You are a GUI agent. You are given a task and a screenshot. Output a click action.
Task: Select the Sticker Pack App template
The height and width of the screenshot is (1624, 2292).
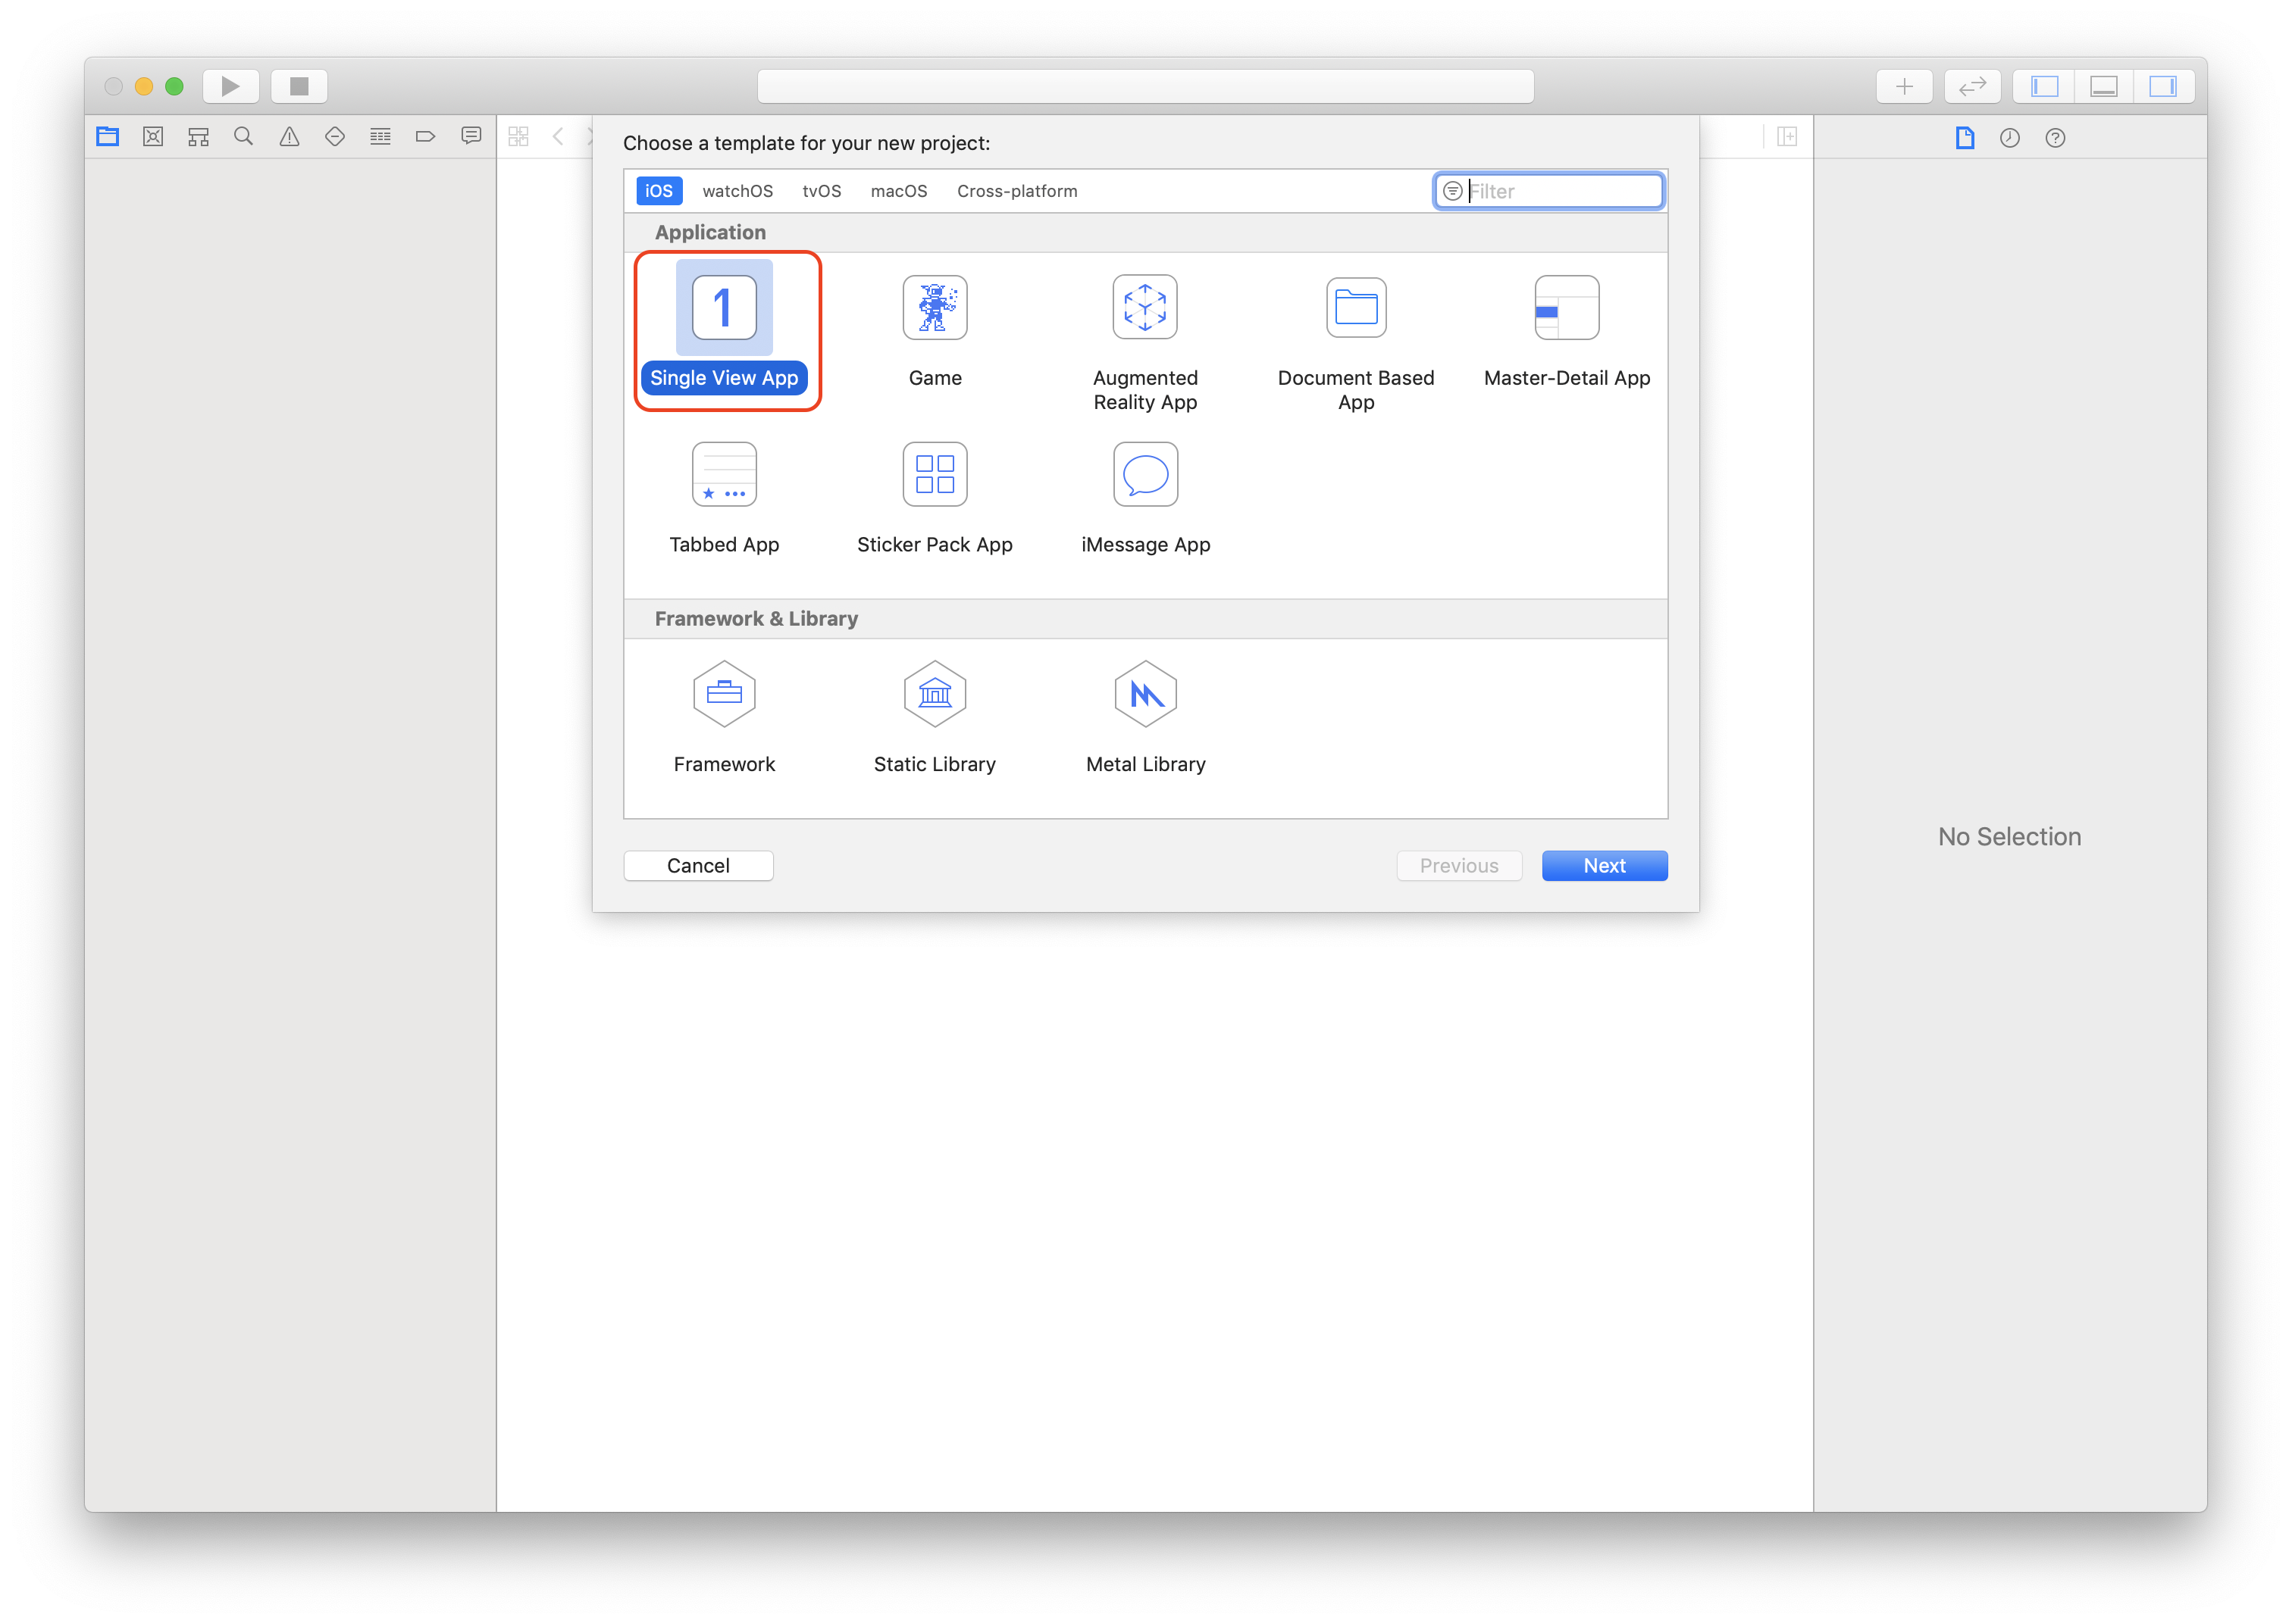935,474
